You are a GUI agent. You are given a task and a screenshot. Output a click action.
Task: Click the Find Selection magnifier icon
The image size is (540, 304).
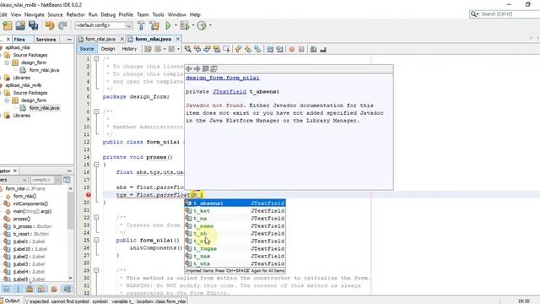coord(187,49)
